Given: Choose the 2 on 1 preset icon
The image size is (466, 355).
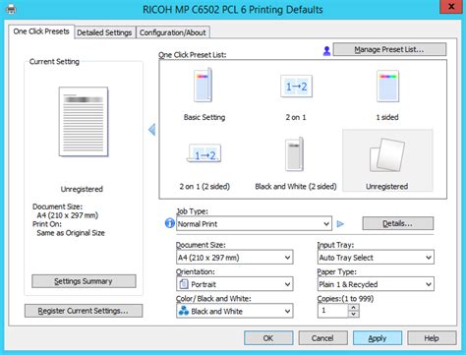Looking at the screenshot, I should point(296,87).
